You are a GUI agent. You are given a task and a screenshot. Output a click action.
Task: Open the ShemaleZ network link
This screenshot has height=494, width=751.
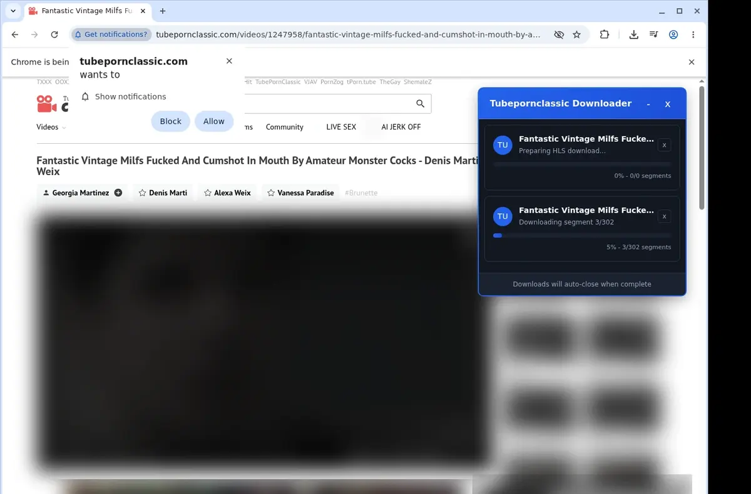coord(417,82)
